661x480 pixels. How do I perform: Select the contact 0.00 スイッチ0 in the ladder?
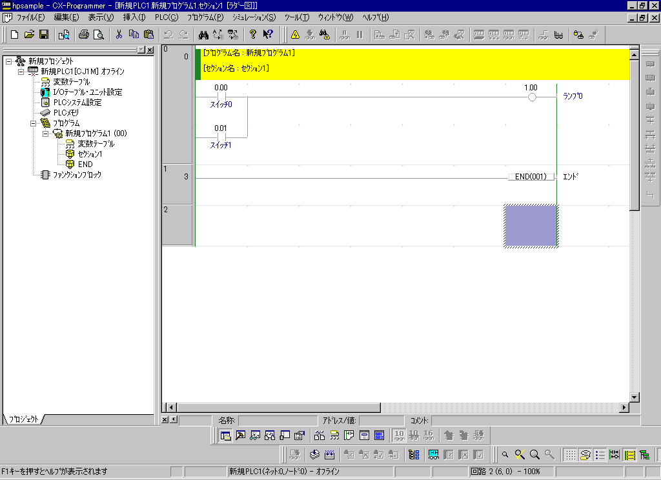221,97
